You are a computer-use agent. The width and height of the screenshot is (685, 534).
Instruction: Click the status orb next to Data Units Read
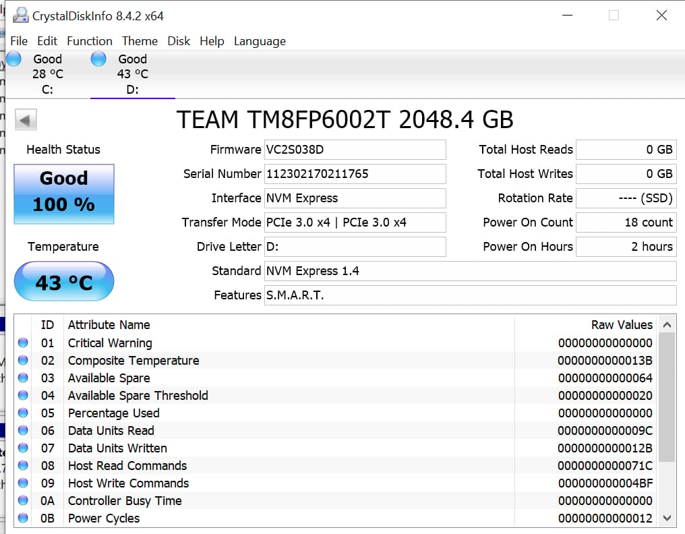(x=23, y=430)
